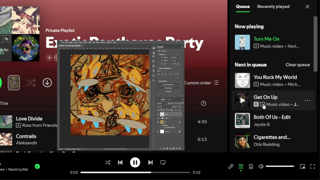Open Photoshop's Window menu
The image size is (320, 180).
[x=109, y=42]
